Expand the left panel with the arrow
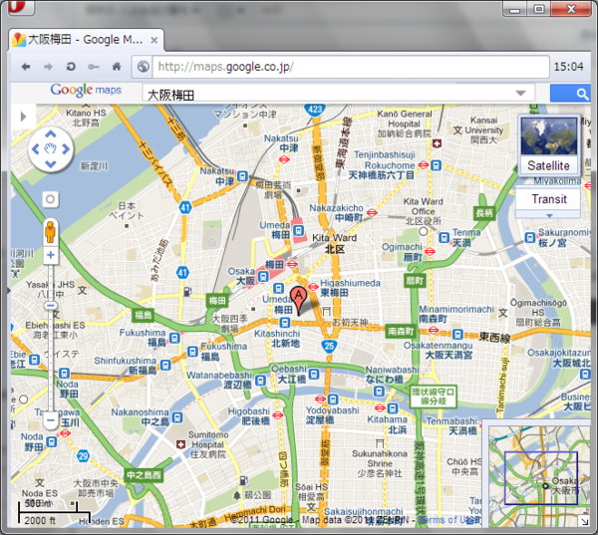Image resolution: width=598 pixels, height=535 pixels. point(23,117)
